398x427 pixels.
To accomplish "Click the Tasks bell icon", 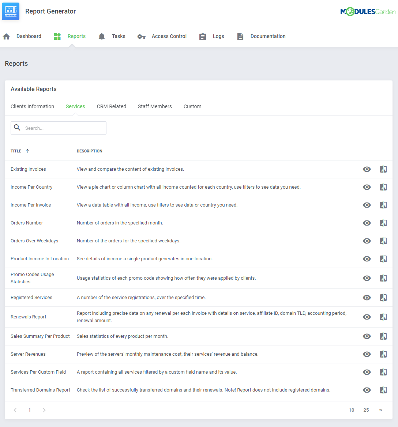I will click(102, 37).
